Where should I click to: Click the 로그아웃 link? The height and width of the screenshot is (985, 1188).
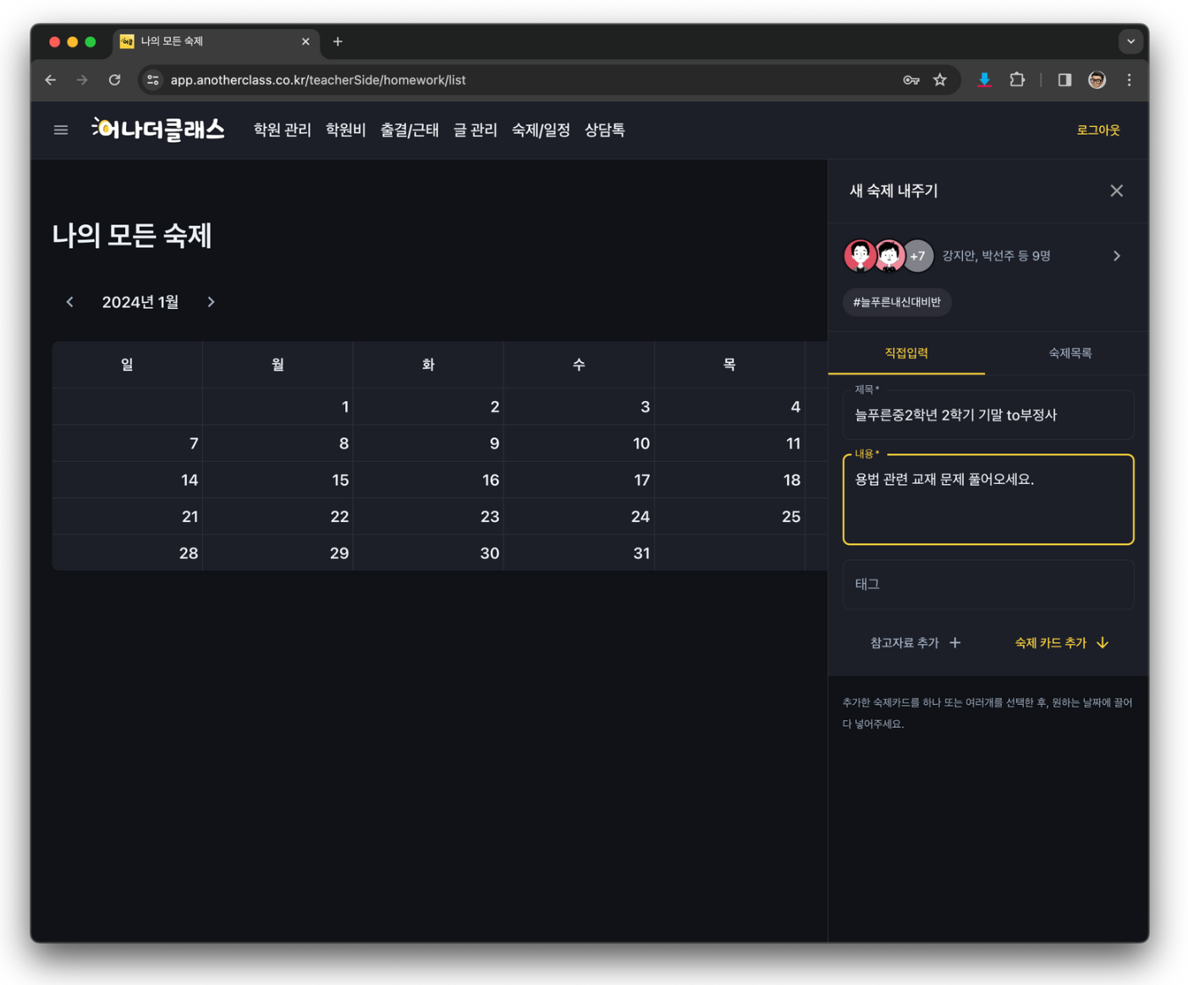click(1098, 130)
